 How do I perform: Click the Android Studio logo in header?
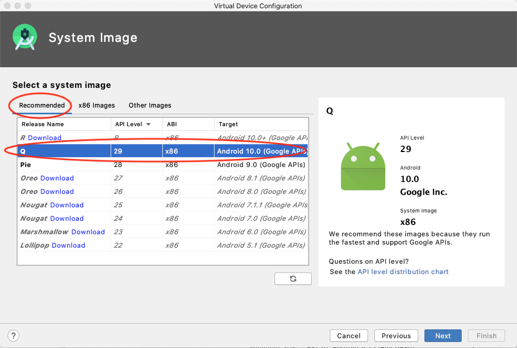pyautogui.click(x=24, y=37)
